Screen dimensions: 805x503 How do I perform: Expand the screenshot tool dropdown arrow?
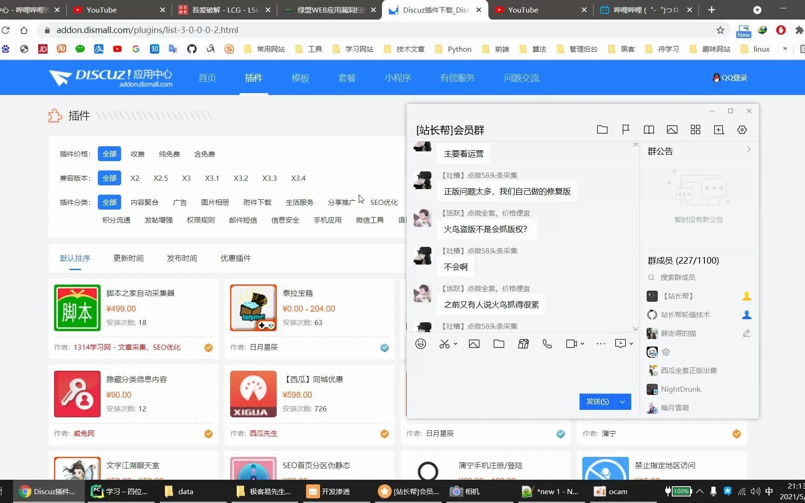tap(456, 344)
